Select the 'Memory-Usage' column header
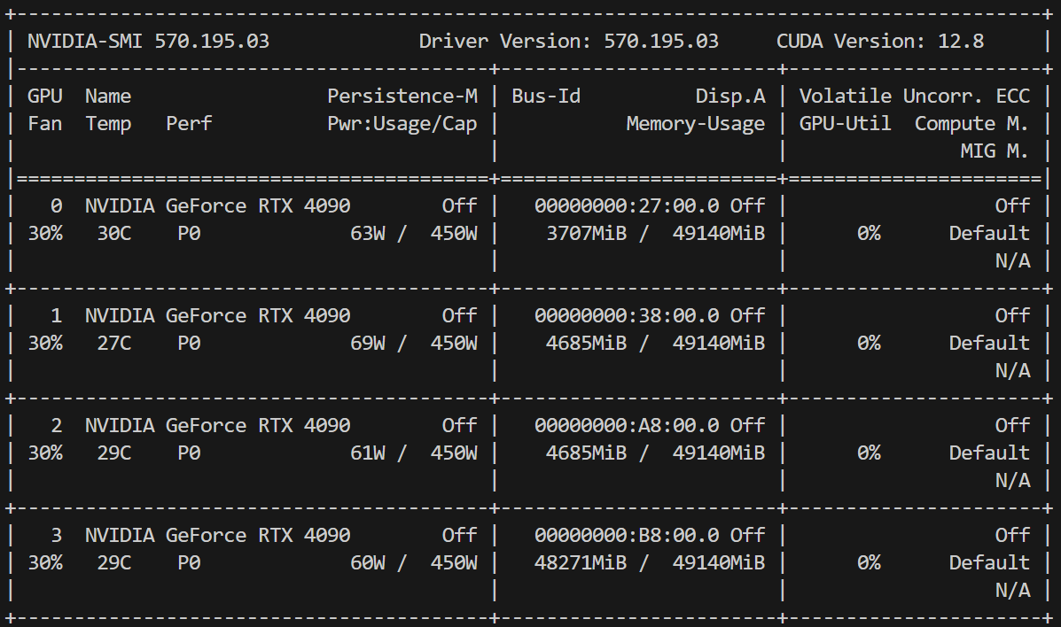The width and height of the screenshot is (1061, 627). click(696, 124)
